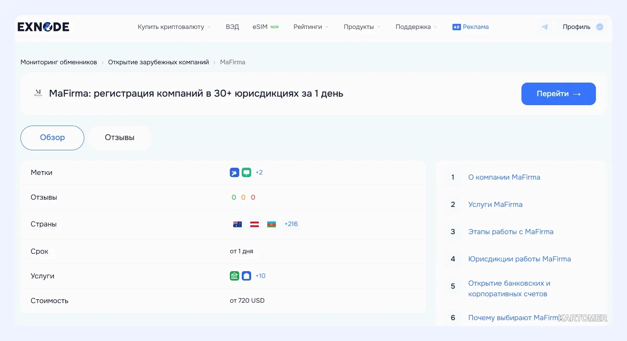Open the Telegram icon in header
Screen dimensions: 627x341
point(544,27)
